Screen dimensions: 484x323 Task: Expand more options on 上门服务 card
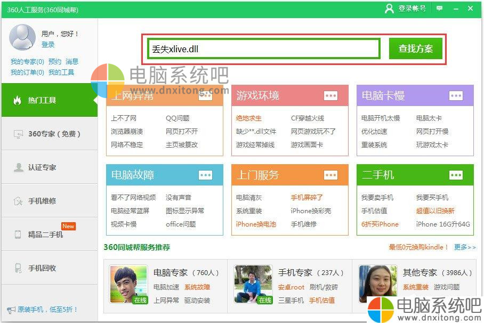(x=330, y=175)
